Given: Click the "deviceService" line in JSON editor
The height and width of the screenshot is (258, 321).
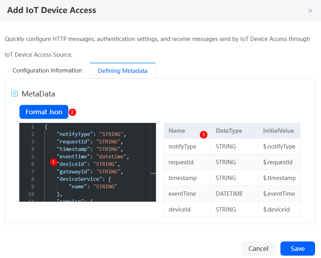Looking at the screenshot, I should [84, 179].
